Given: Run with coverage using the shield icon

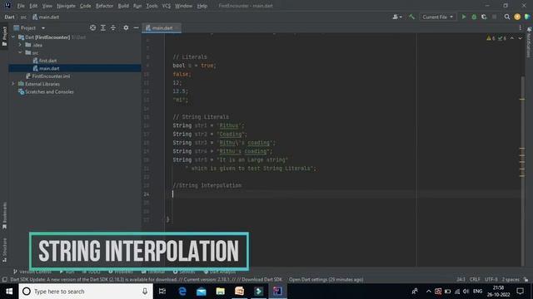Looking at the screenshot, I should click(x=484, y=17).
